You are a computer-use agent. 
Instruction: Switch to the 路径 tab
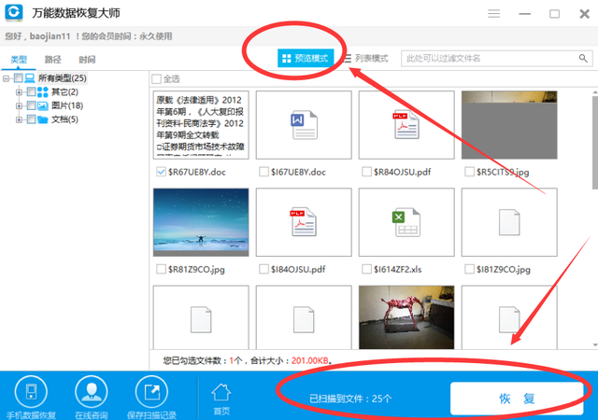[52, 60]
